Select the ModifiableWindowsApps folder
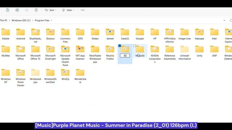Image resolution: width=232 pixels, height=130 pixels. 95,55
